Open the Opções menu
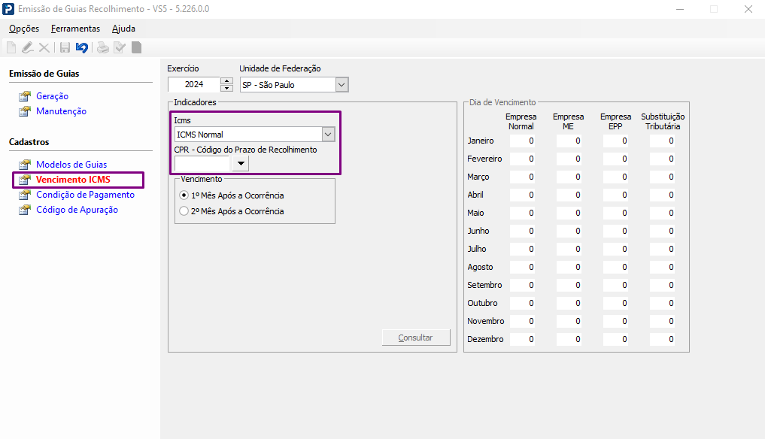This screenshot has width=765, height=439. (x=24, y=29)
